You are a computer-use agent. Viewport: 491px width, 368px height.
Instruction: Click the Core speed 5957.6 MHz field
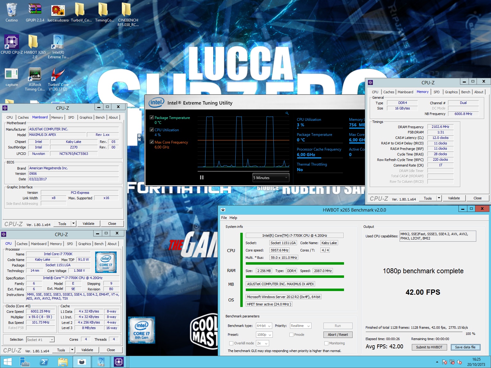click(279, 250)
